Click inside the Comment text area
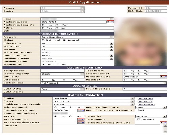169x135 pixels. [x=108, y=129]
